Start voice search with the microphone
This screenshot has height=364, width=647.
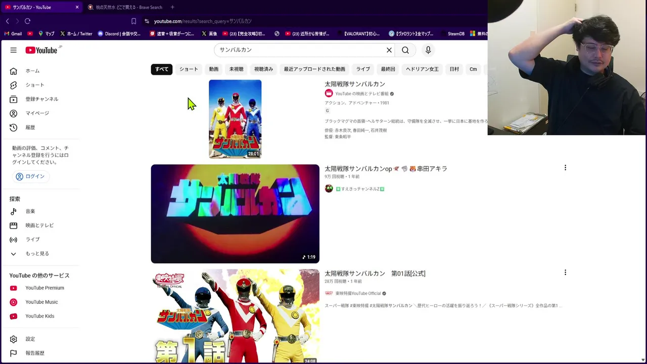(428, 50)
